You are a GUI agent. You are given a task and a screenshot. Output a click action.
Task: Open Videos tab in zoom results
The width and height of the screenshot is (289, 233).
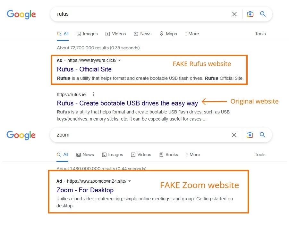pyautogui.click(x=141, y=155)
